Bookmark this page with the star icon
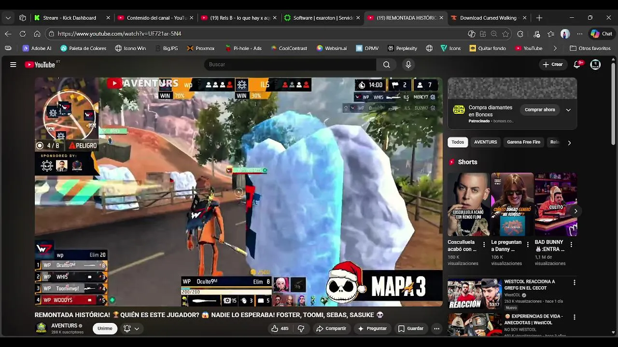 [x=506, y=34]
